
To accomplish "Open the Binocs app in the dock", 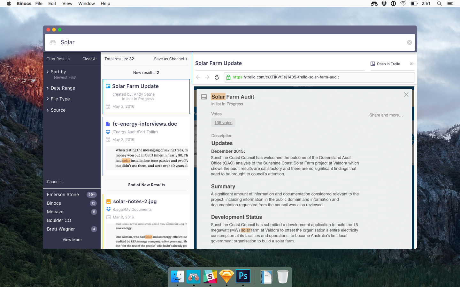I will coord(194,276).
